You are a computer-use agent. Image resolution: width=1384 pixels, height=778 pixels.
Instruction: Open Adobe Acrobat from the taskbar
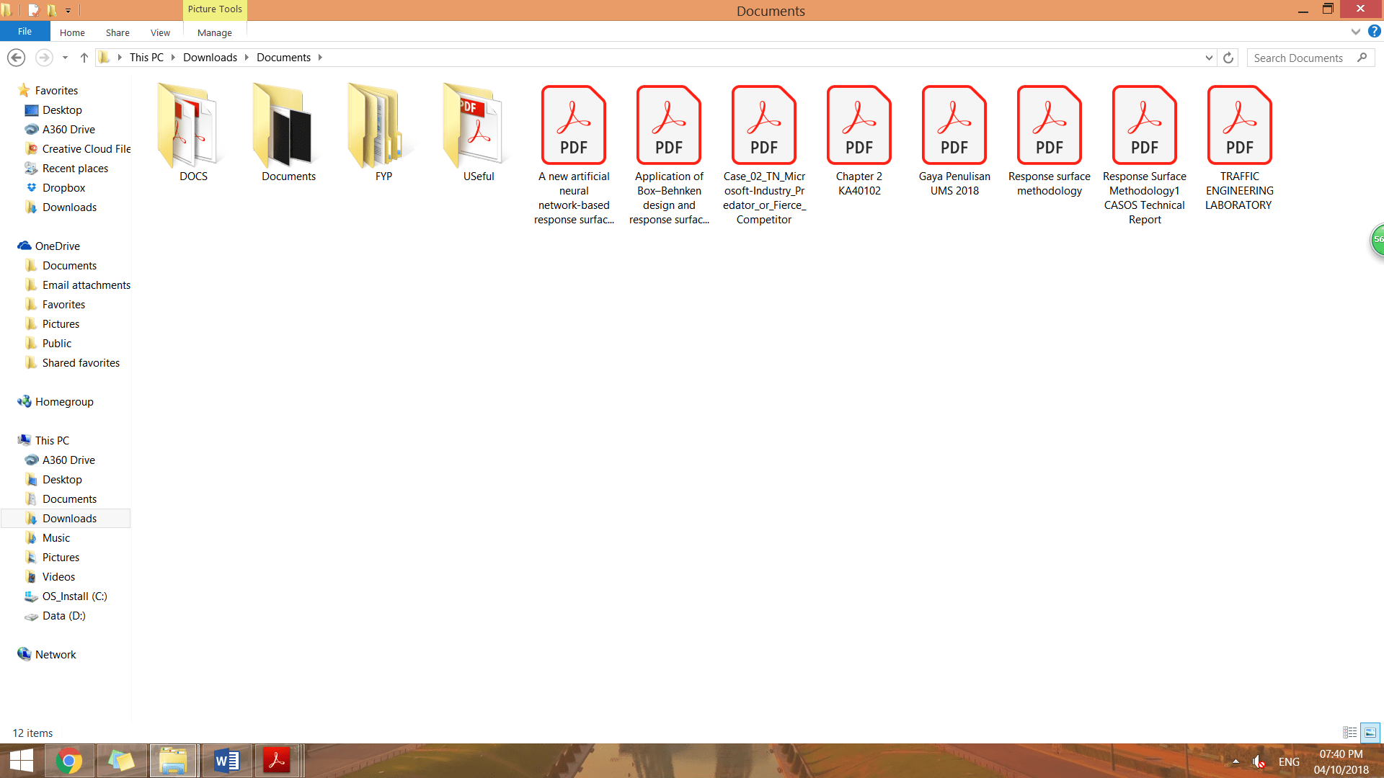point(278,760)
